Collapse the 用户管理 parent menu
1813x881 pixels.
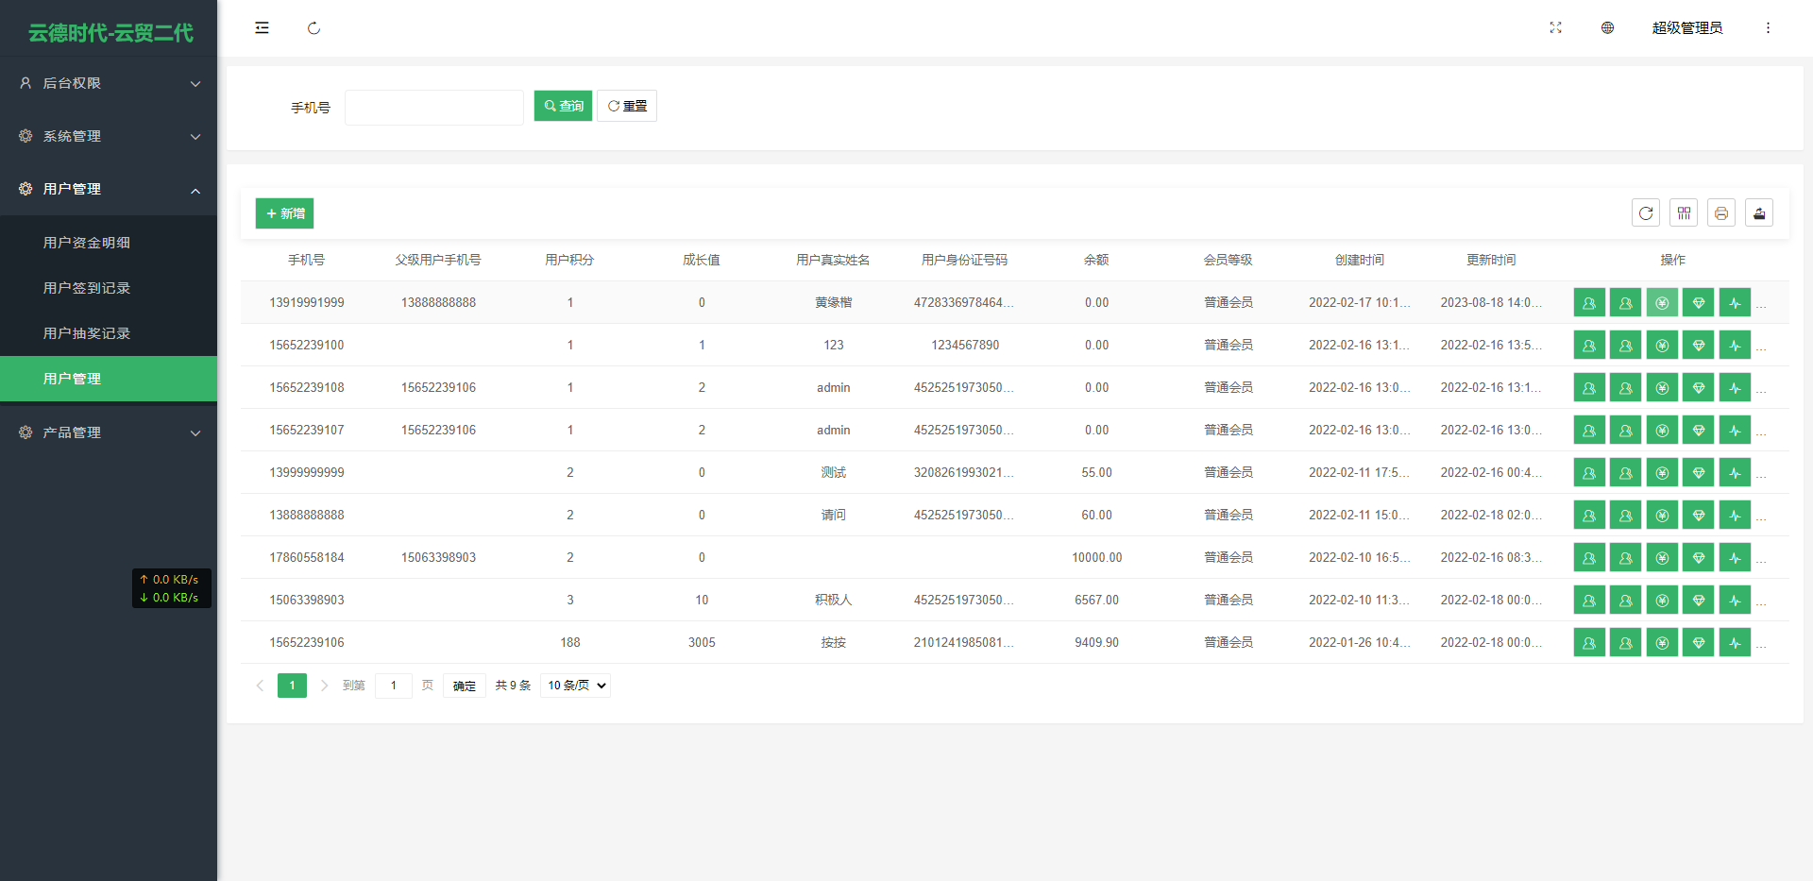[109, 189]
